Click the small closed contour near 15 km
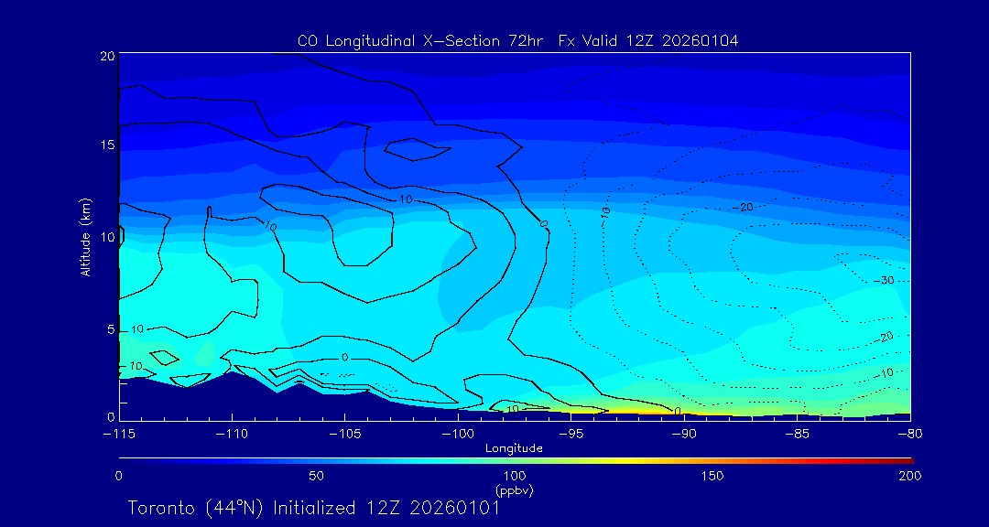Viewport: 989px width, 527px height. tap(417, 148)
